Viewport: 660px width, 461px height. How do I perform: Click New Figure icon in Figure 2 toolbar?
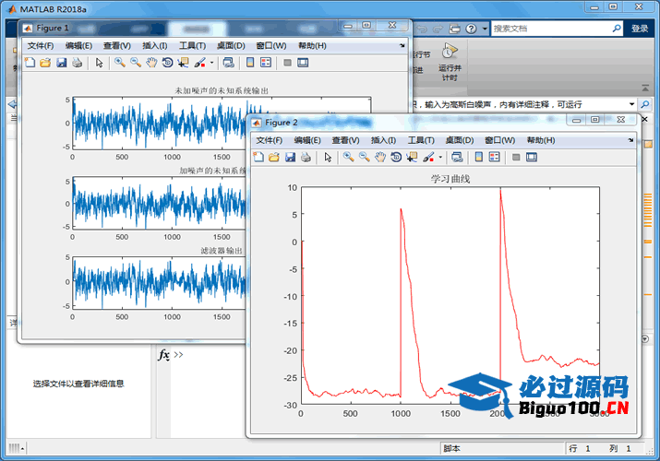(258, 157)
